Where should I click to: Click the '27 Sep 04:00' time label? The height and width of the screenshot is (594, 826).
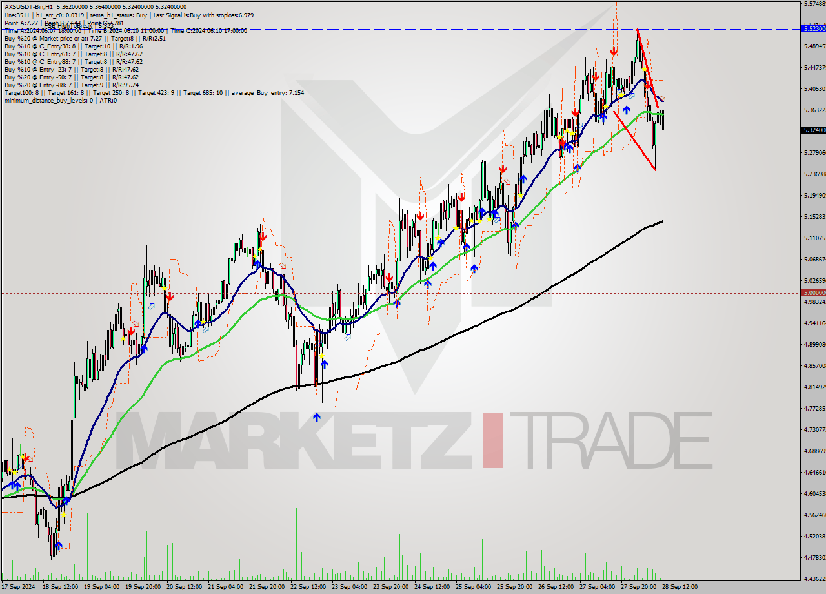[x=598, y=587]
